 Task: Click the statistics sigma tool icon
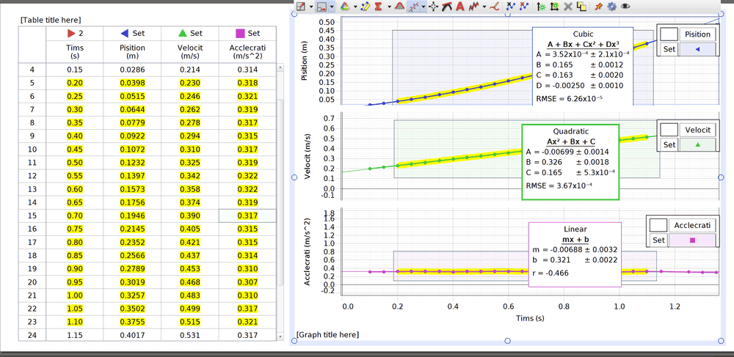(x=378, y=7)
